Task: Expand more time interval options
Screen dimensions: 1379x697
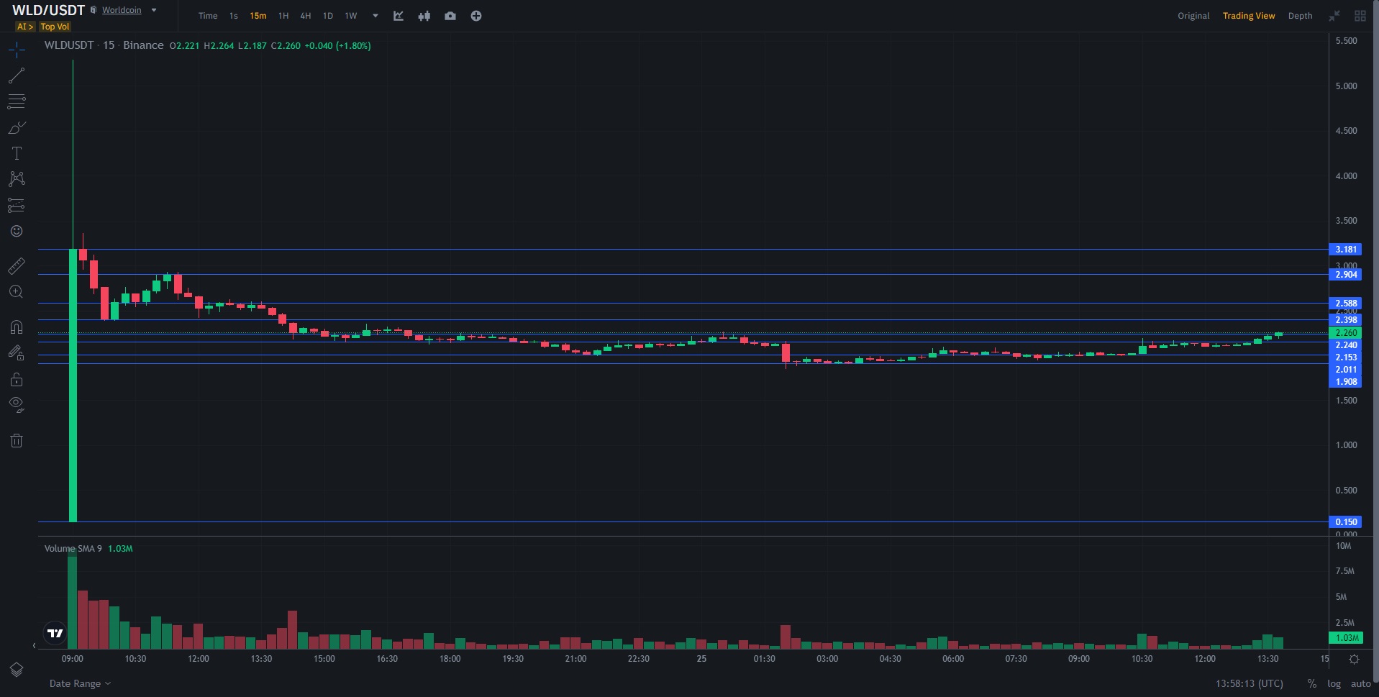Action: tap(376, 16)
